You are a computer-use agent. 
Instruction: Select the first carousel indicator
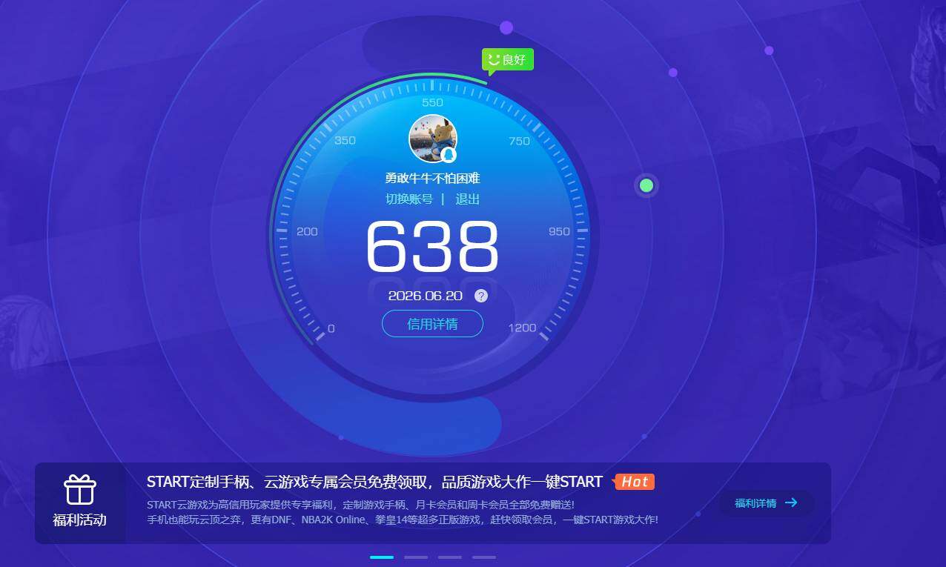click(382, 557)
